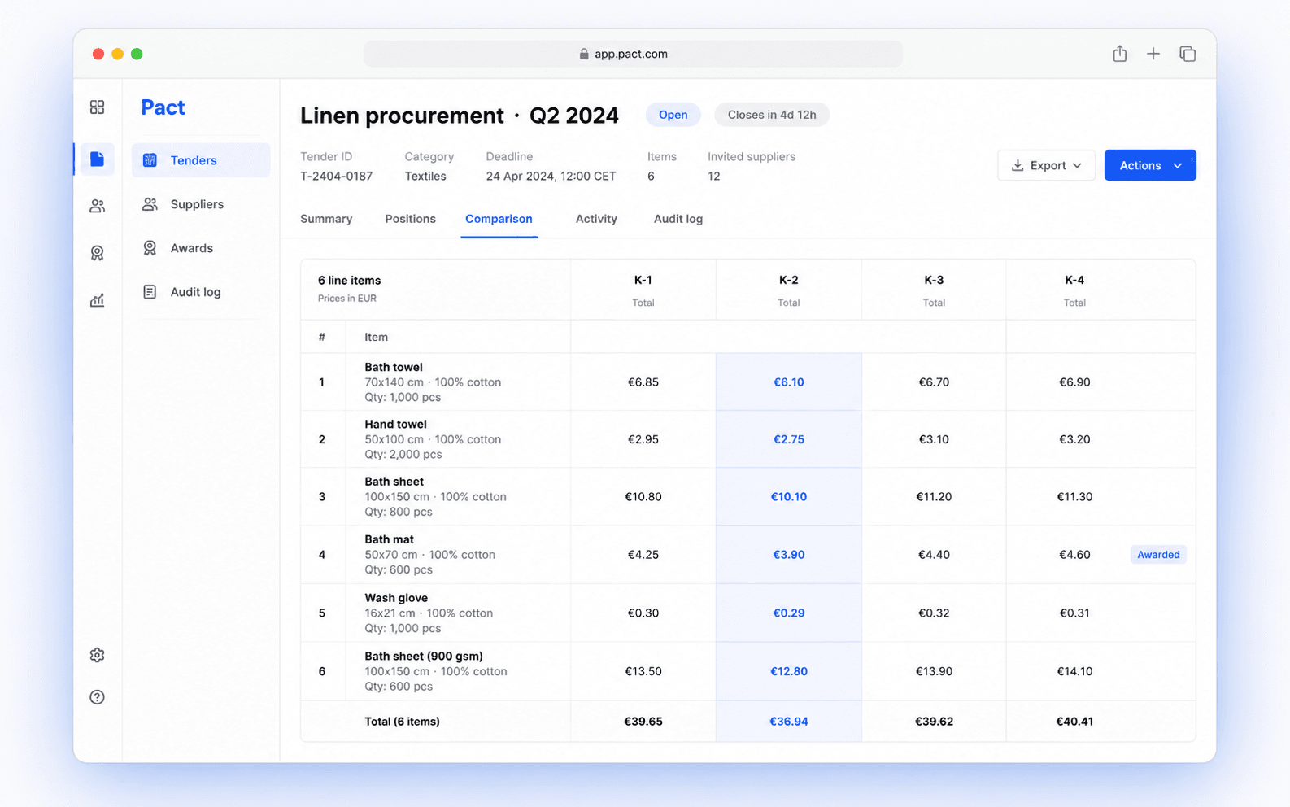Open the people icon in the left rail

click(x=97, y=206)
